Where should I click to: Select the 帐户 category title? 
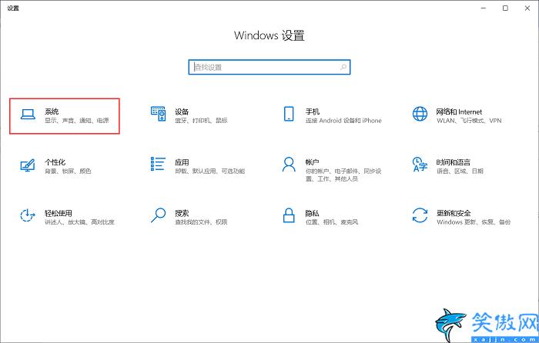click(312, 162)
